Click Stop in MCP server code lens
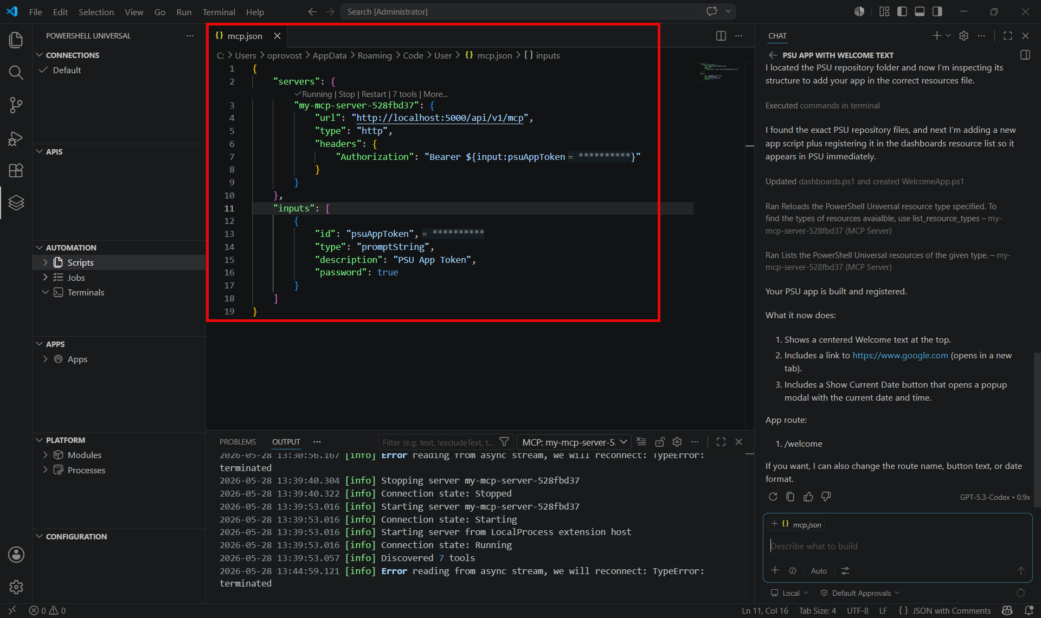 pos(346,94)
